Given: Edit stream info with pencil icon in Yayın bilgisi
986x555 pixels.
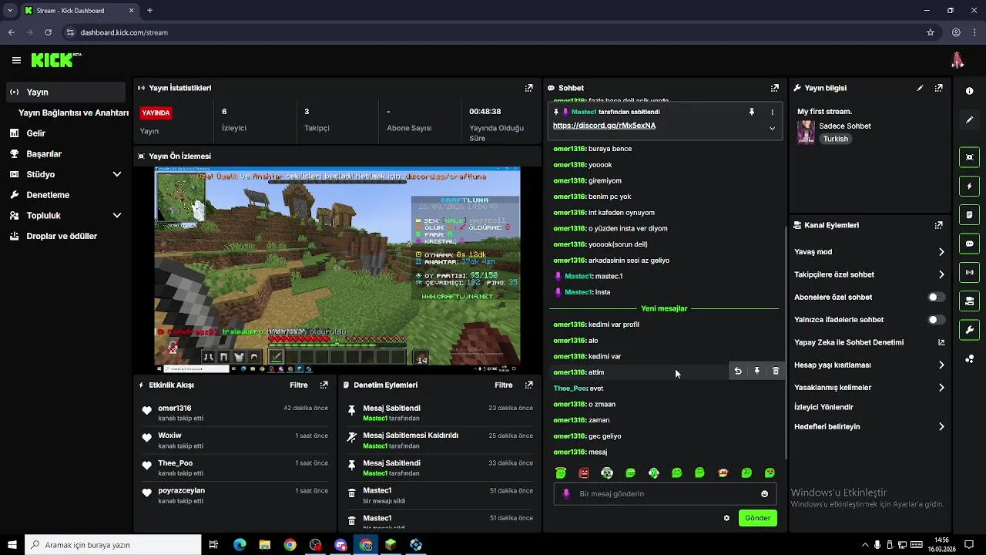Looking at the screenshot, I should coord(920,88).
